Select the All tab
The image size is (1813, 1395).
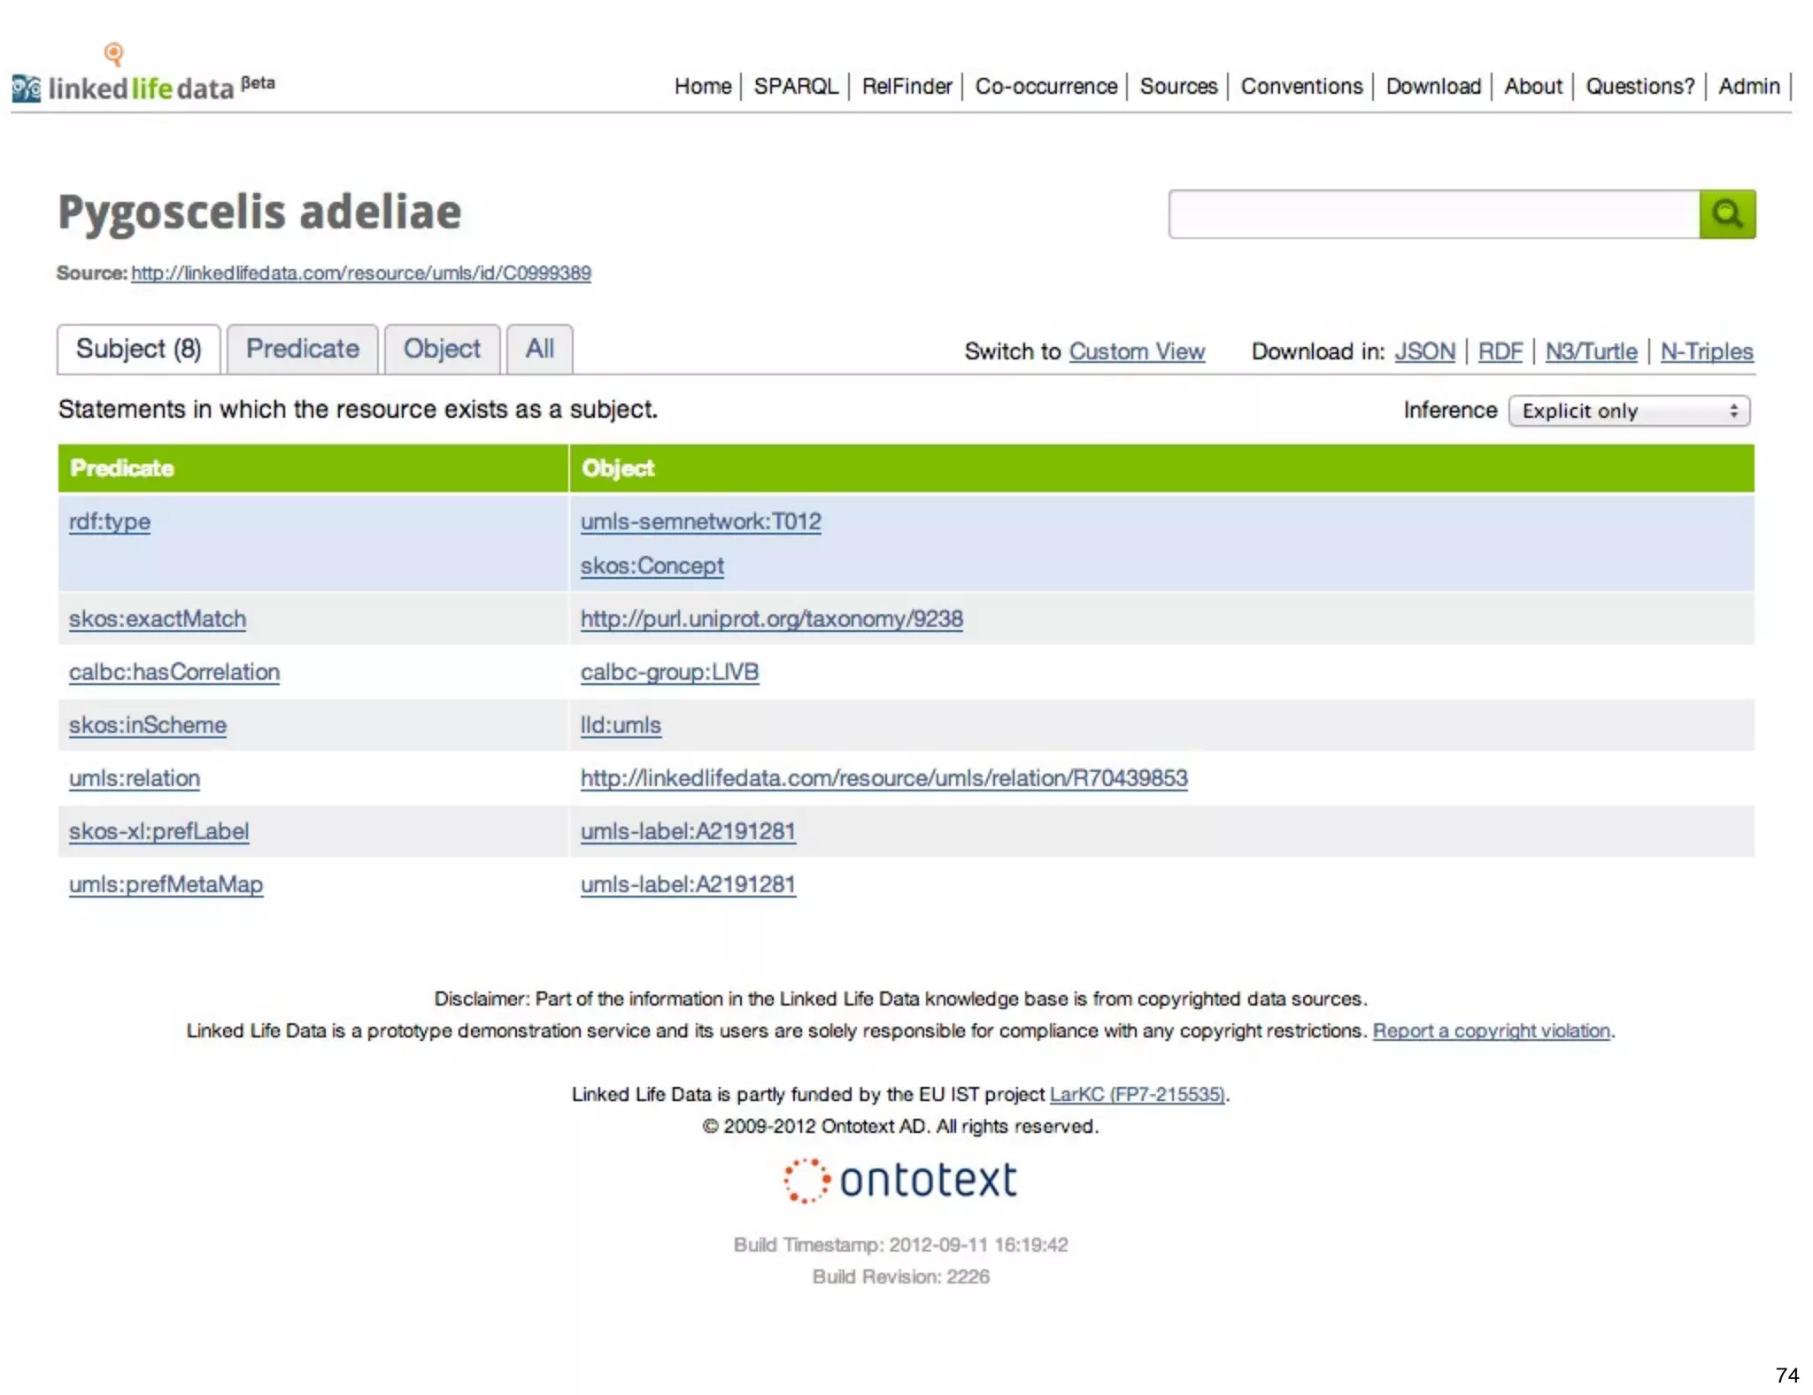coord(539,350)
